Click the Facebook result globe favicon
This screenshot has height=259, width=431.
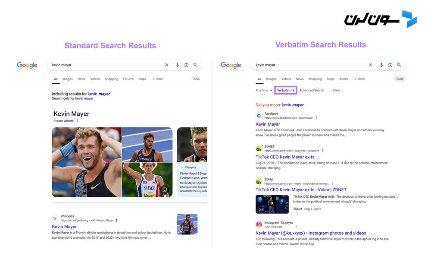pyautogui.click(x=259, y=116)
